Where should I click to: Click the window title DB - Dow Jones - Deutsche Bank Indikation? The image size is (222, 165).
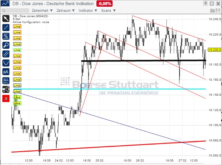pos(53,4)
